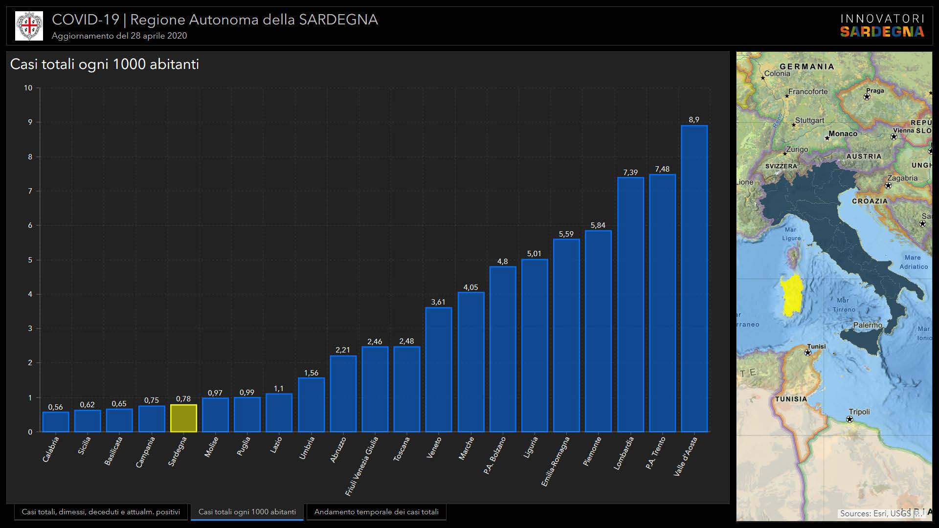Image resolution: width=939 pixels, height=528 pixels.
Task: Click the Sardegna region coat of arms logo
Action: pos(29,26)
